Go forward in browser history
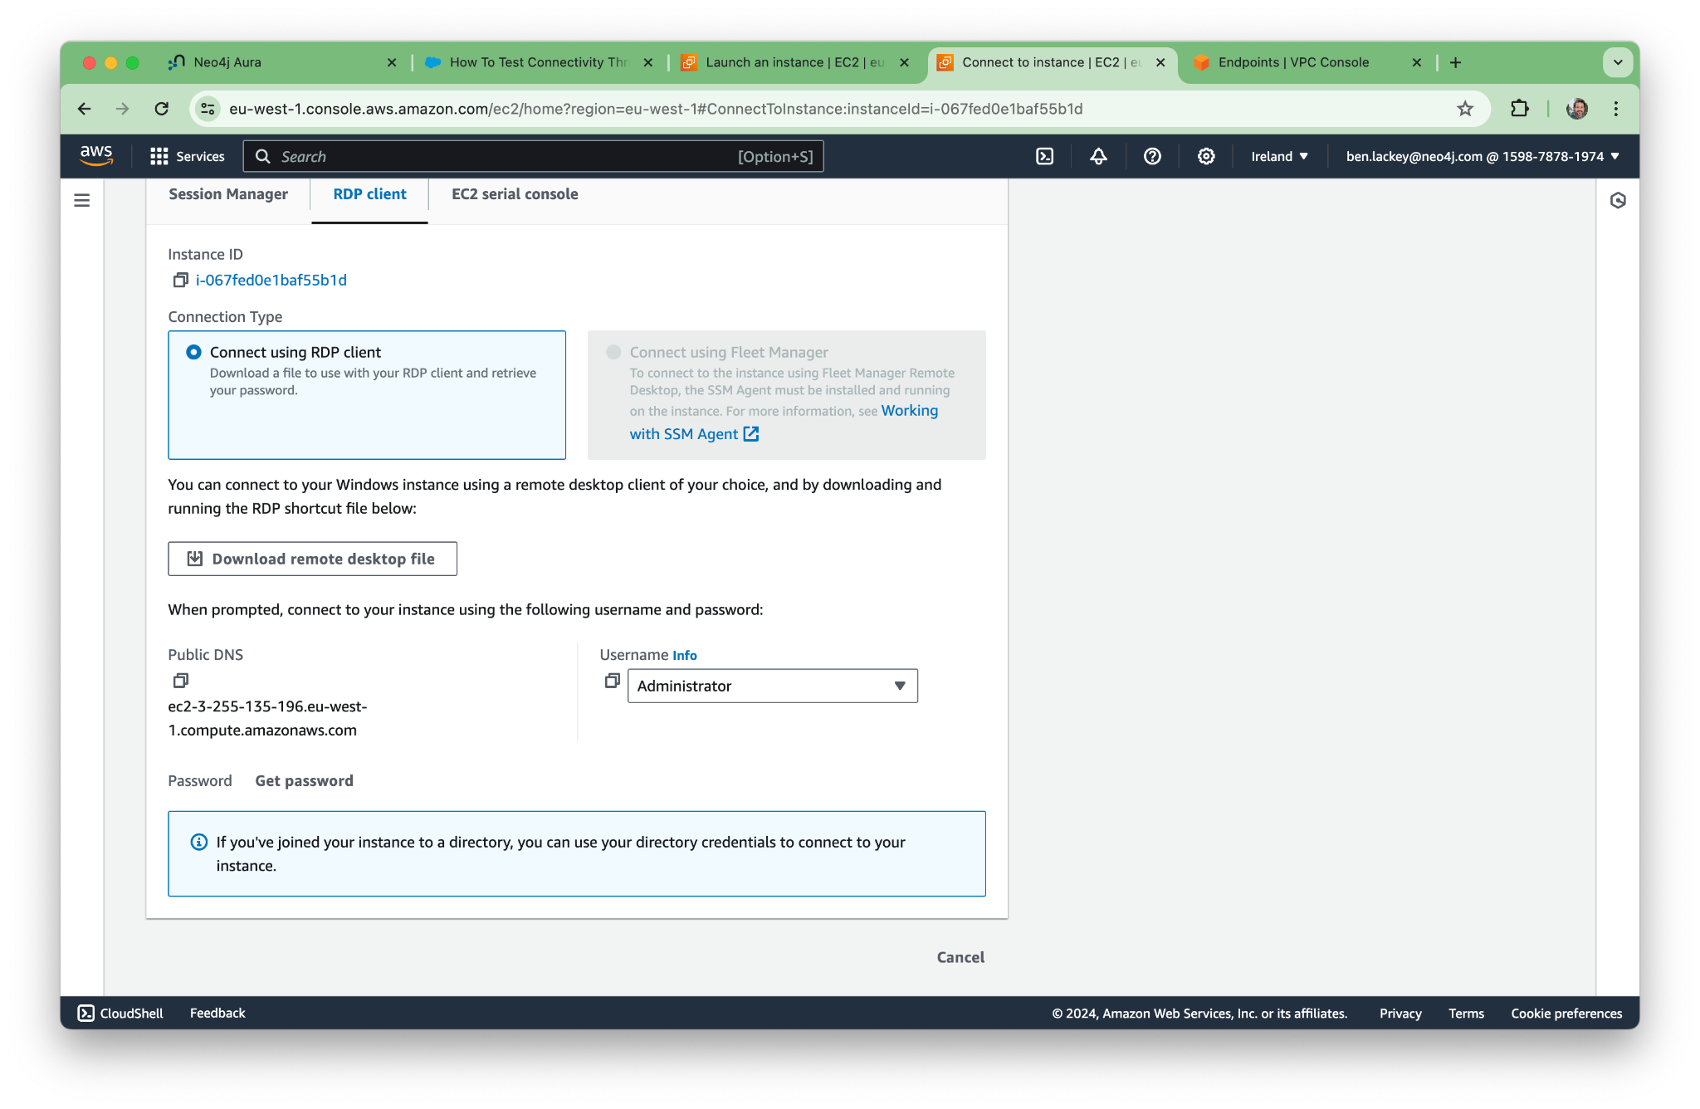1700x1109 pixels. (123, 109)
